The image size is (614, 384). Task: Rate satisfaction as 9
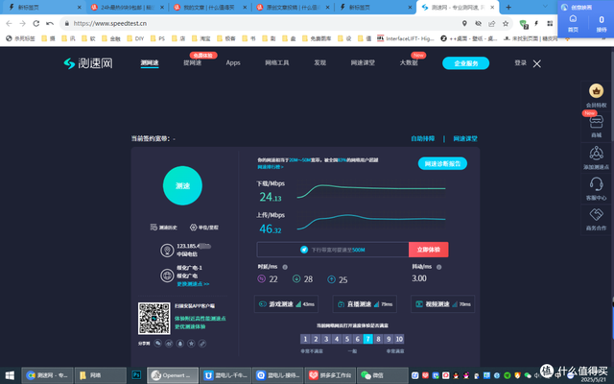[x=389, y=339]
